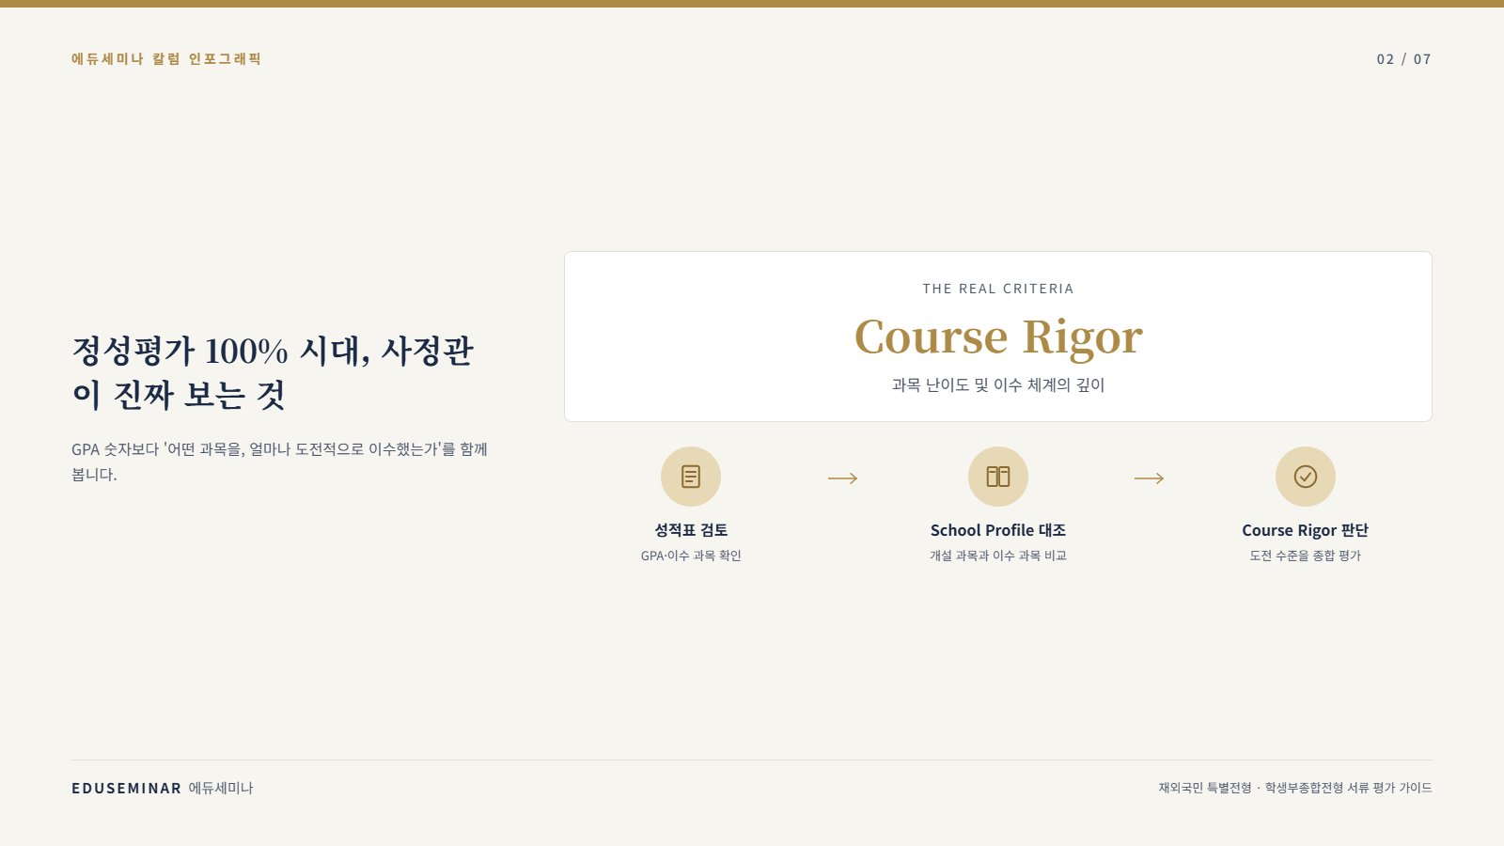The image size is (1504, 846).
Task: Click the arrow between 성적표 검토 and School Profile
Action: [x=843, y=478]
